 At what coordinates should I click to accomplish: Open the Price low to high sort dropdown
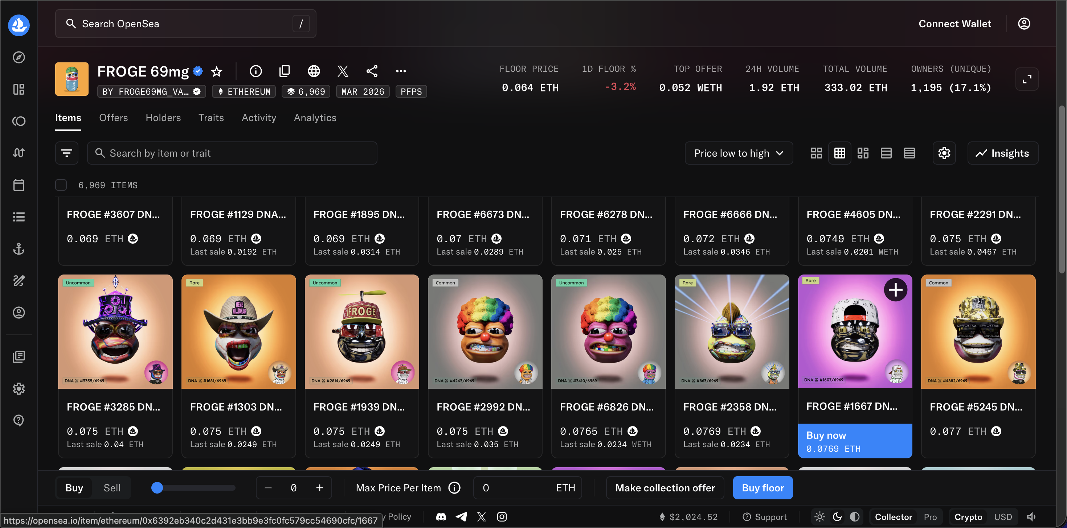739,153
